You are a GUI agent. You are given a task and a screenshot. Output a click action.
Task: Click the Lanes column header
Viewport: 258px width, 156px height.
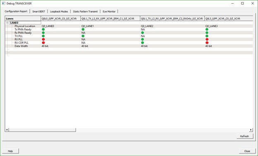(x=23, y=19)
